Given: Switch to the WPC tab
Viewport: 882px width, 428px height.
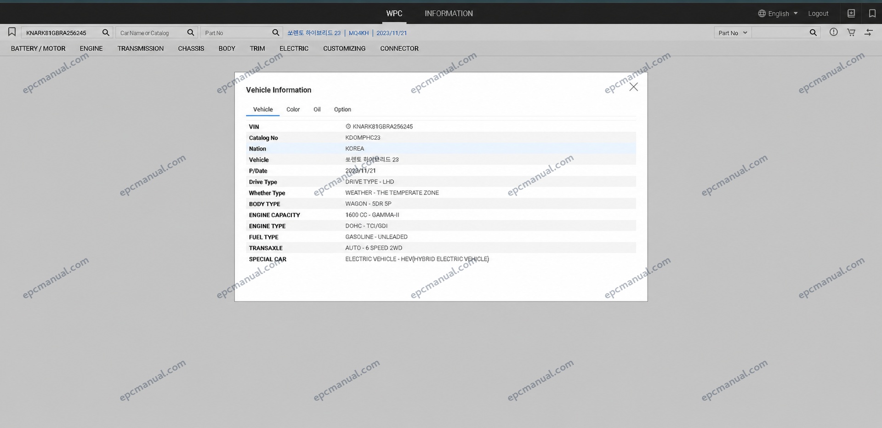Looking at the screenshot, I should (x=394, y=13).
